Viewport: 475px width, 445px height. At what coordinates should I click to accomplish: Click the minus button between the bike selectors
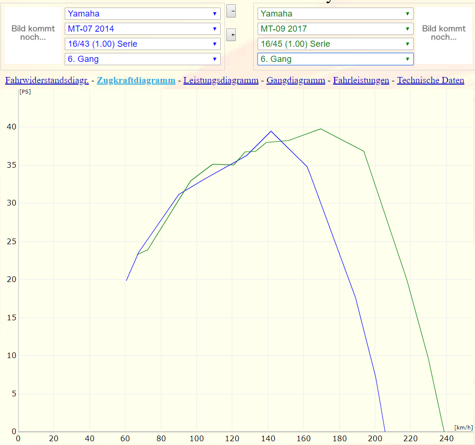click(x=231, y=11)
